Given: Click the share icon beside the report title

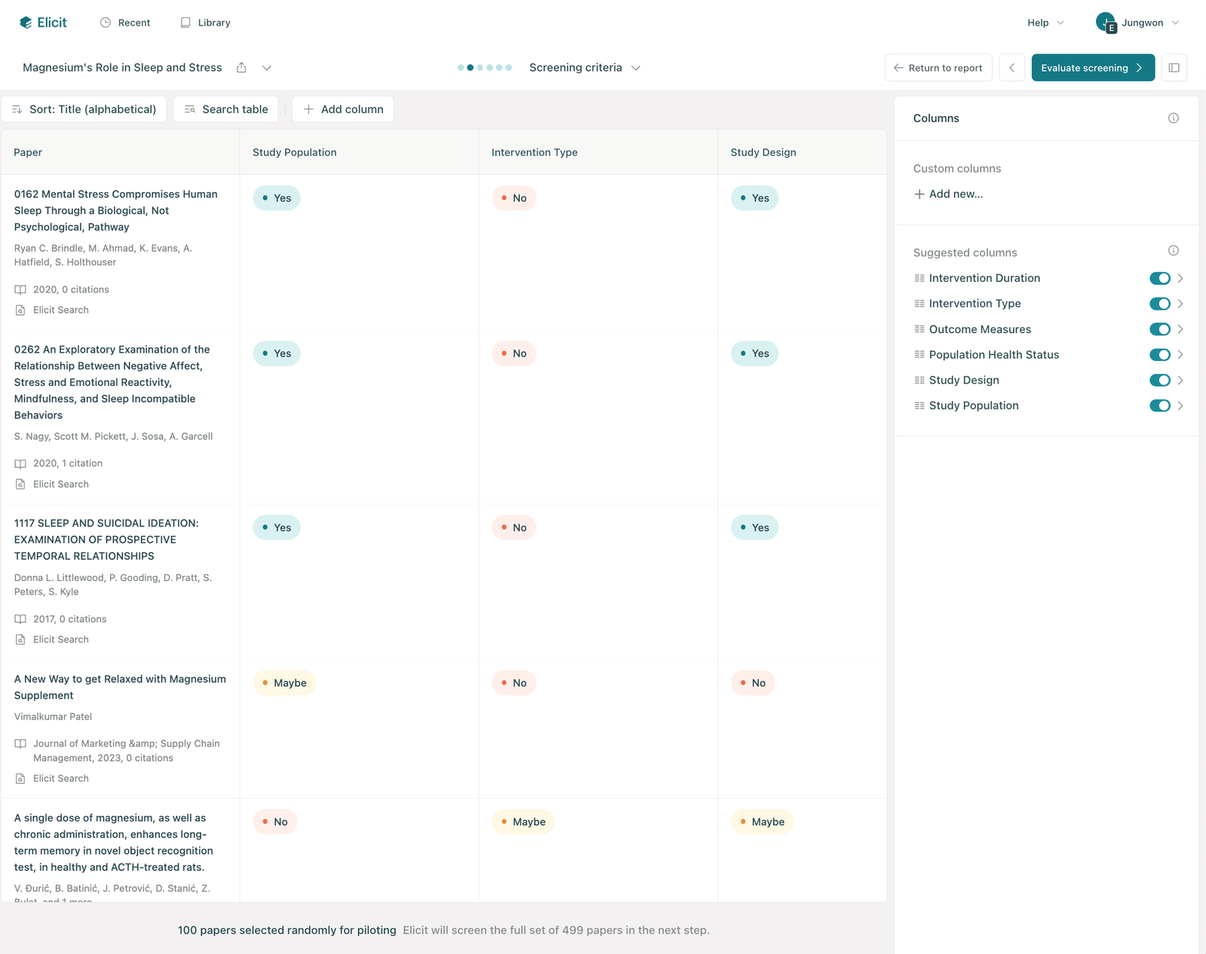Looking at the screenshot, I should [241, 68].
